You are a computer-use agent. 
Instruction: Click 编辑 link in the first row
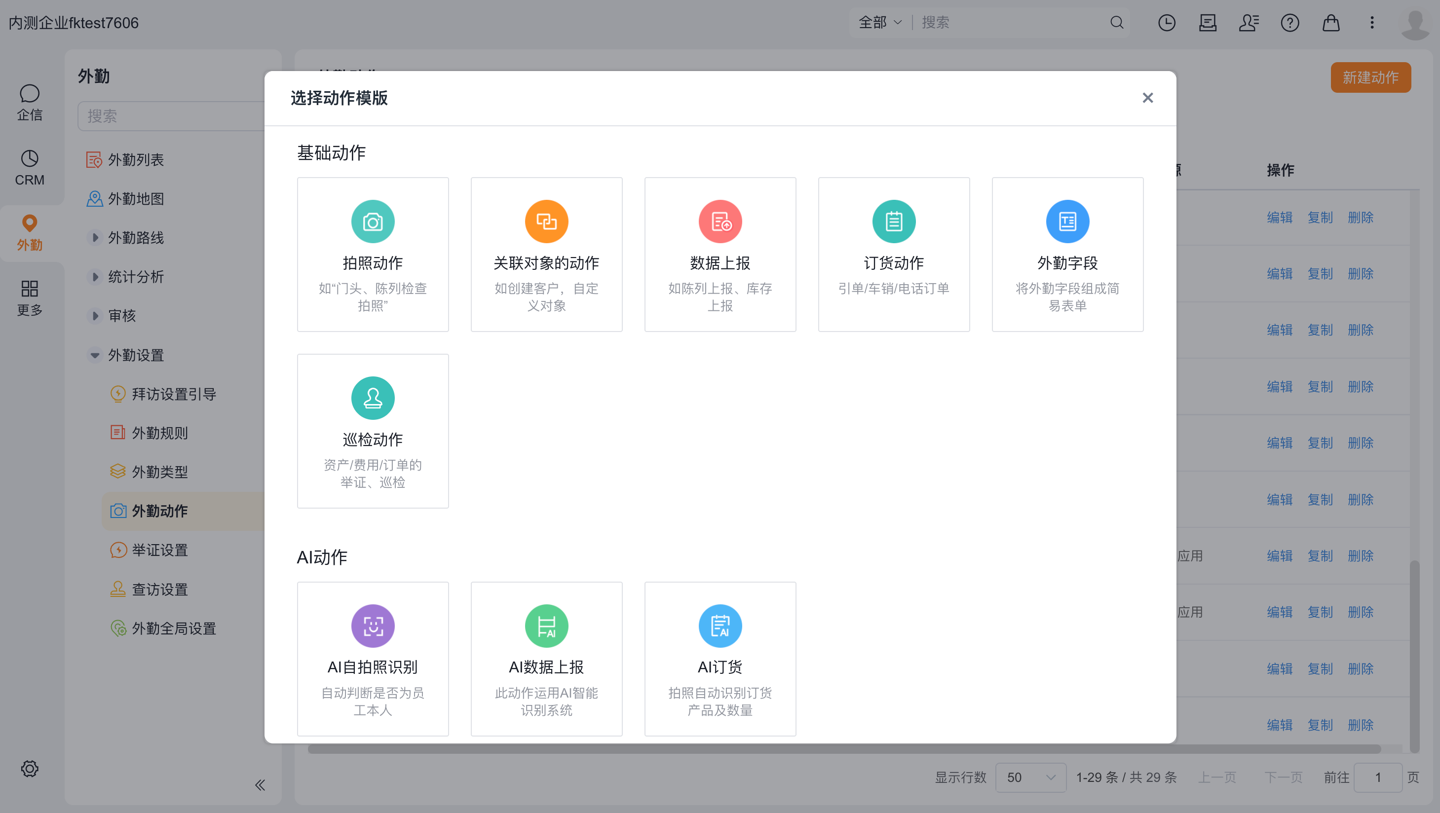pos(1280,218)
